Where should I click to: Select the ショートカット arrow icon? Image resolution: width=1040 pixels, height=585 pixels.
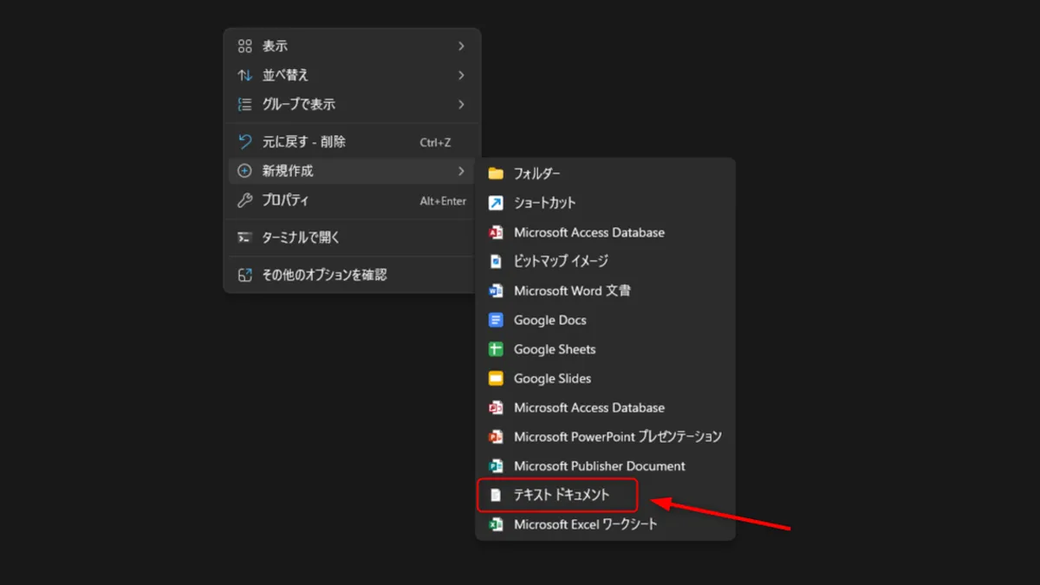496,203
